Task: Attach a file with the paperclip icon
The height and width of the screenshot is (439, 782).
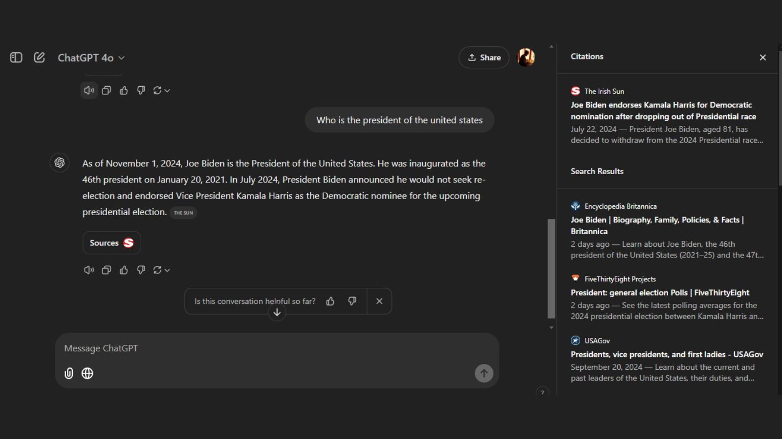Action: [x=69, y=373]
